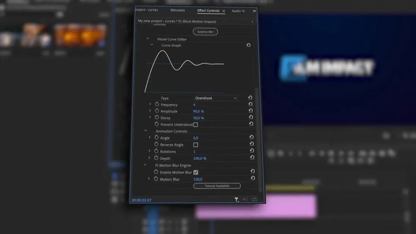
Task: Expand the Angle property
Action: (x=149, y=137)
